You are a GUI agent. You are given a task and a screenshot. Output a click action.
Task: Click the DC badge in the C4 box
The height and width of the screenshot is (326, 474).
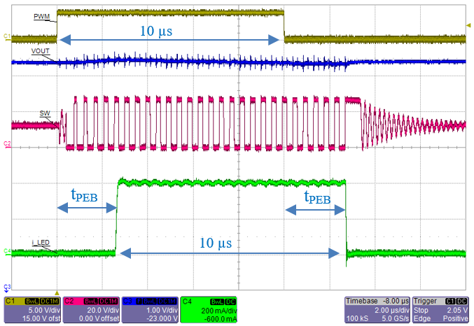[x=227, y=299]
